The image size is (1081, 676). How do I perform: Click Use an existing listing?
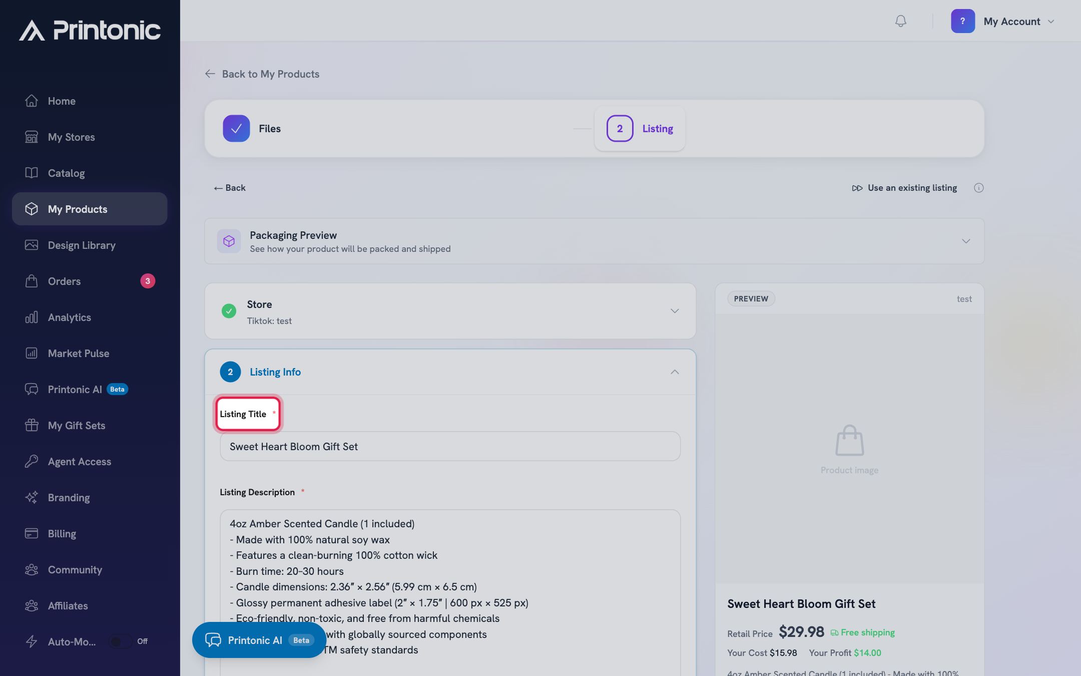904,188
